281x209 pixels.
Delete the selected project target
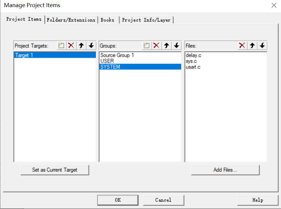click(x=71, y=45)
